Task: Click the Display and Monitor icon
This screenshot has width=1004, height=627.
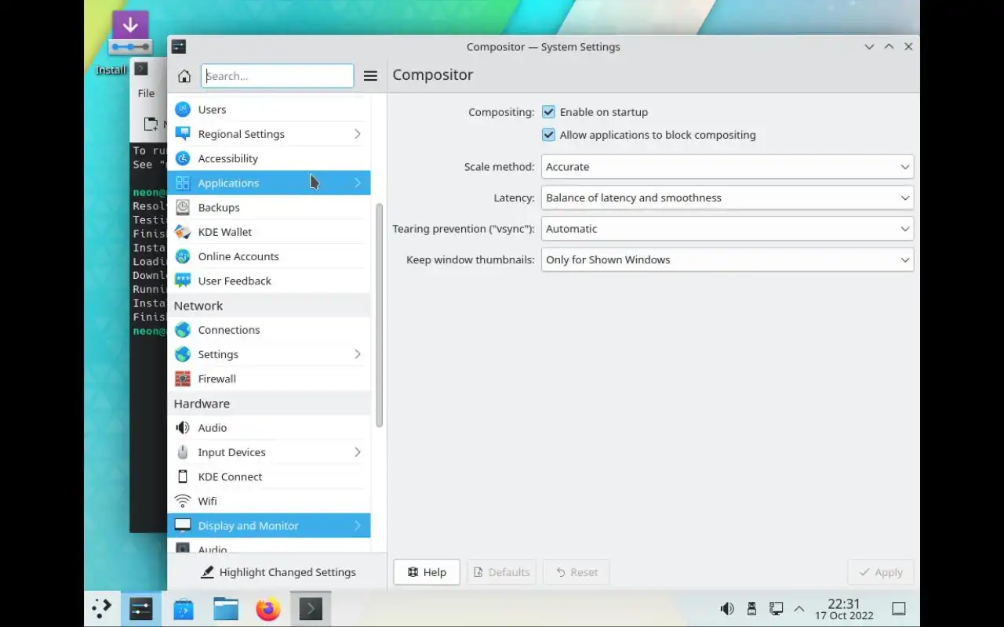Action: [183, 525]
